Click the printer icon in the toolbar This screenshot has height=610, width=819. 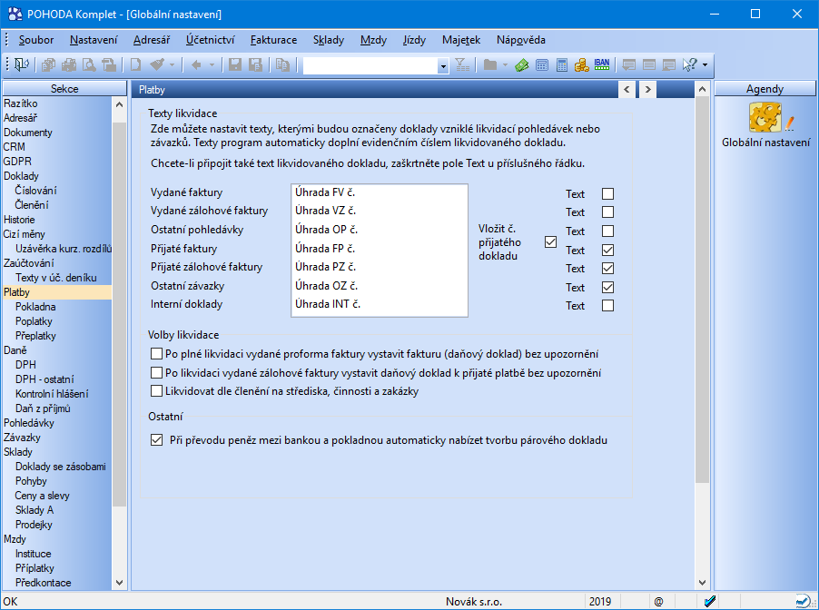pos(69,64)
